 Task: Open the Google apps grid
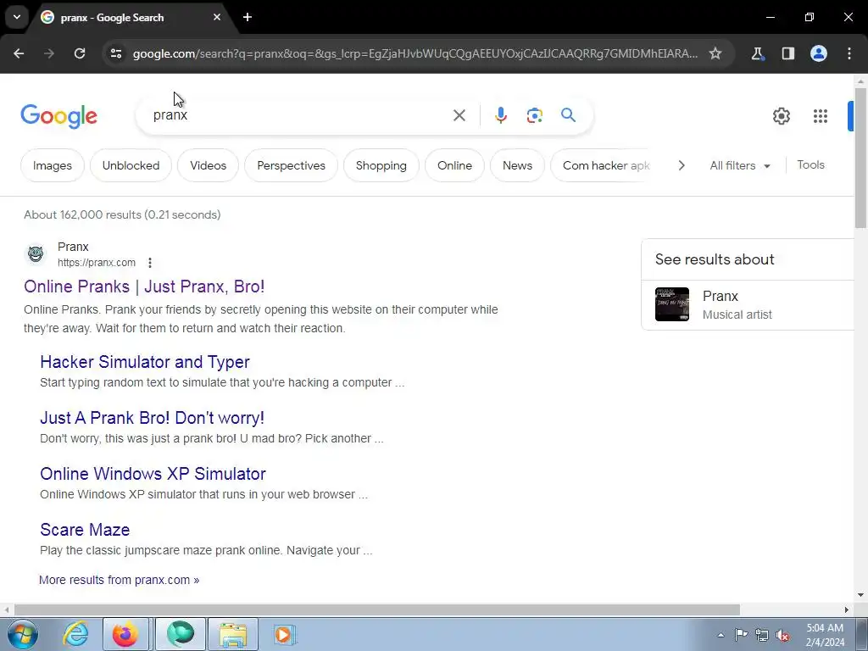coord(821,116)
